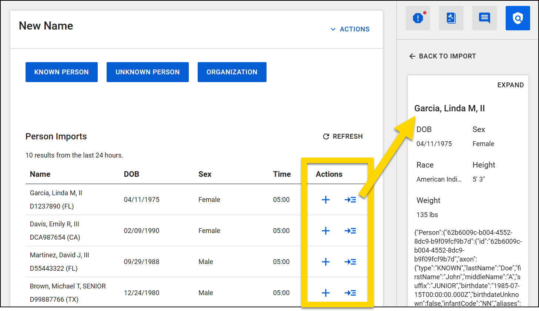Click the Refresh circular arrow icon
Image resolution: width=539 pixels, height=311 pixels.
(x=325, y=136)
